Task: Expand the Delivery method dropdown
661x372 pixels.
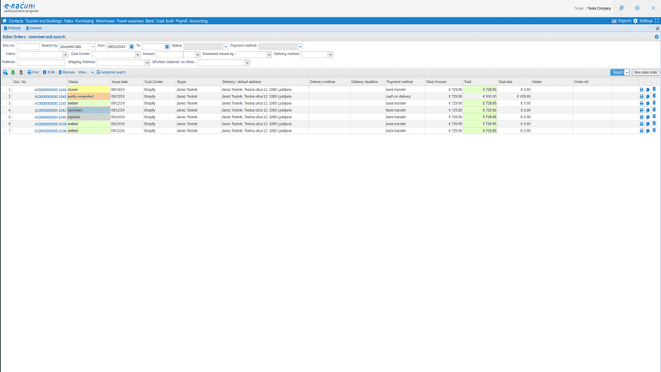Action: pos(330,54)
